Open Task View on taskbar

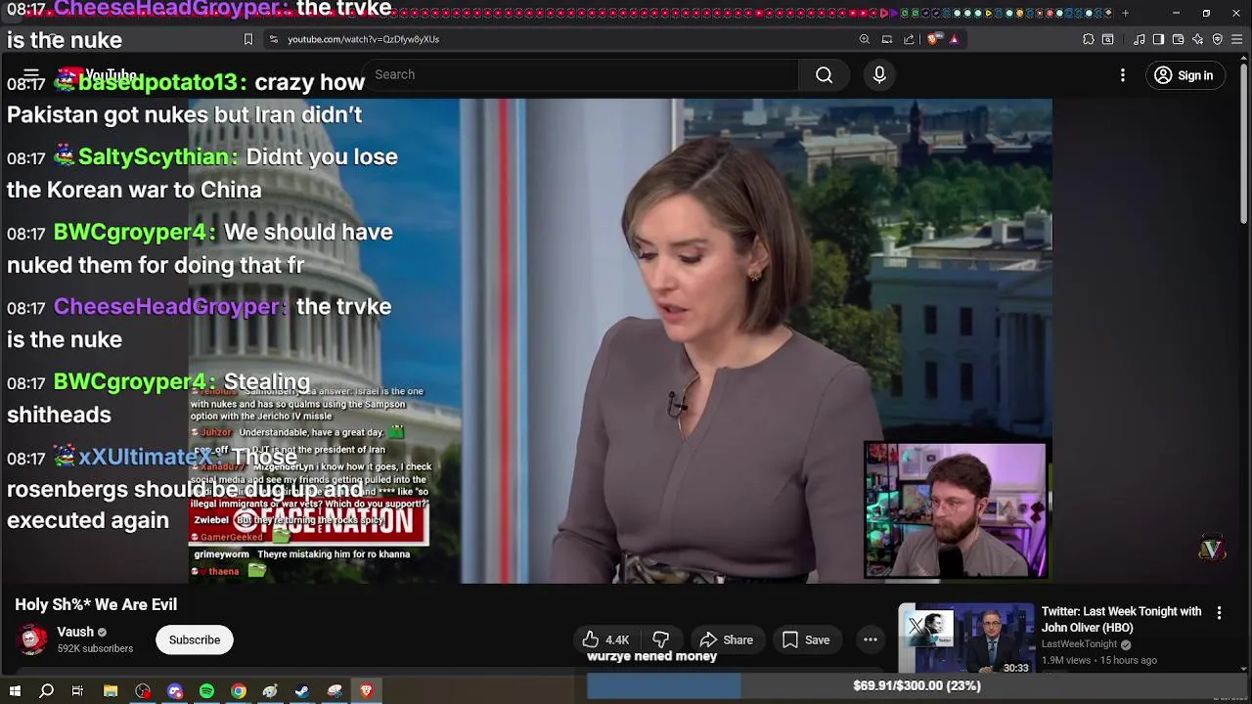pyautogui.click(x=77, y=691)
